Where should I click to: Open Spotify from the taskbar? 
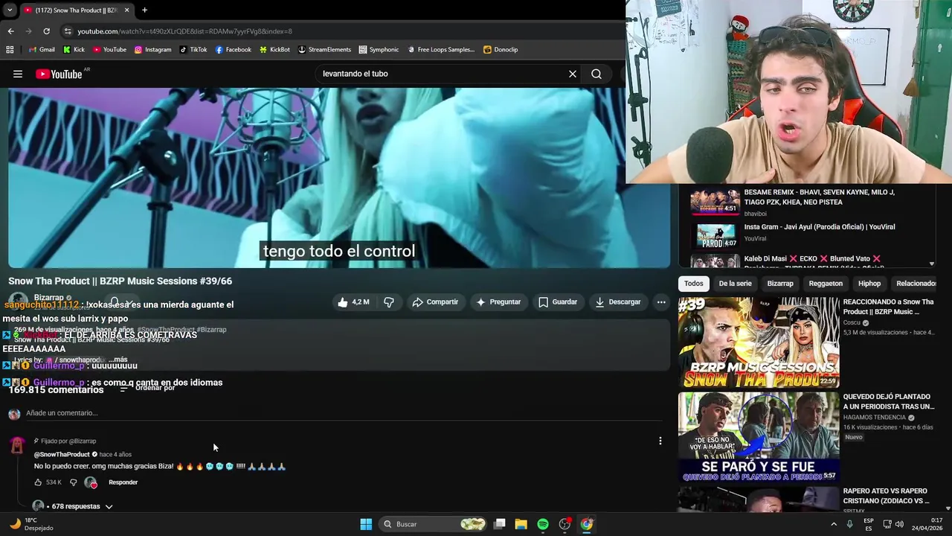point(543,524)
